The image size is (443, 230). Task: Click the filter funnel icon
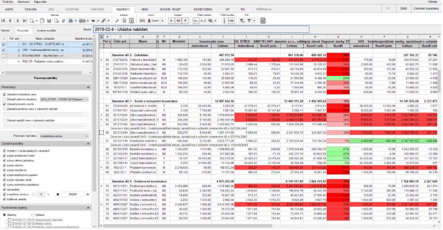coord(249,20)
